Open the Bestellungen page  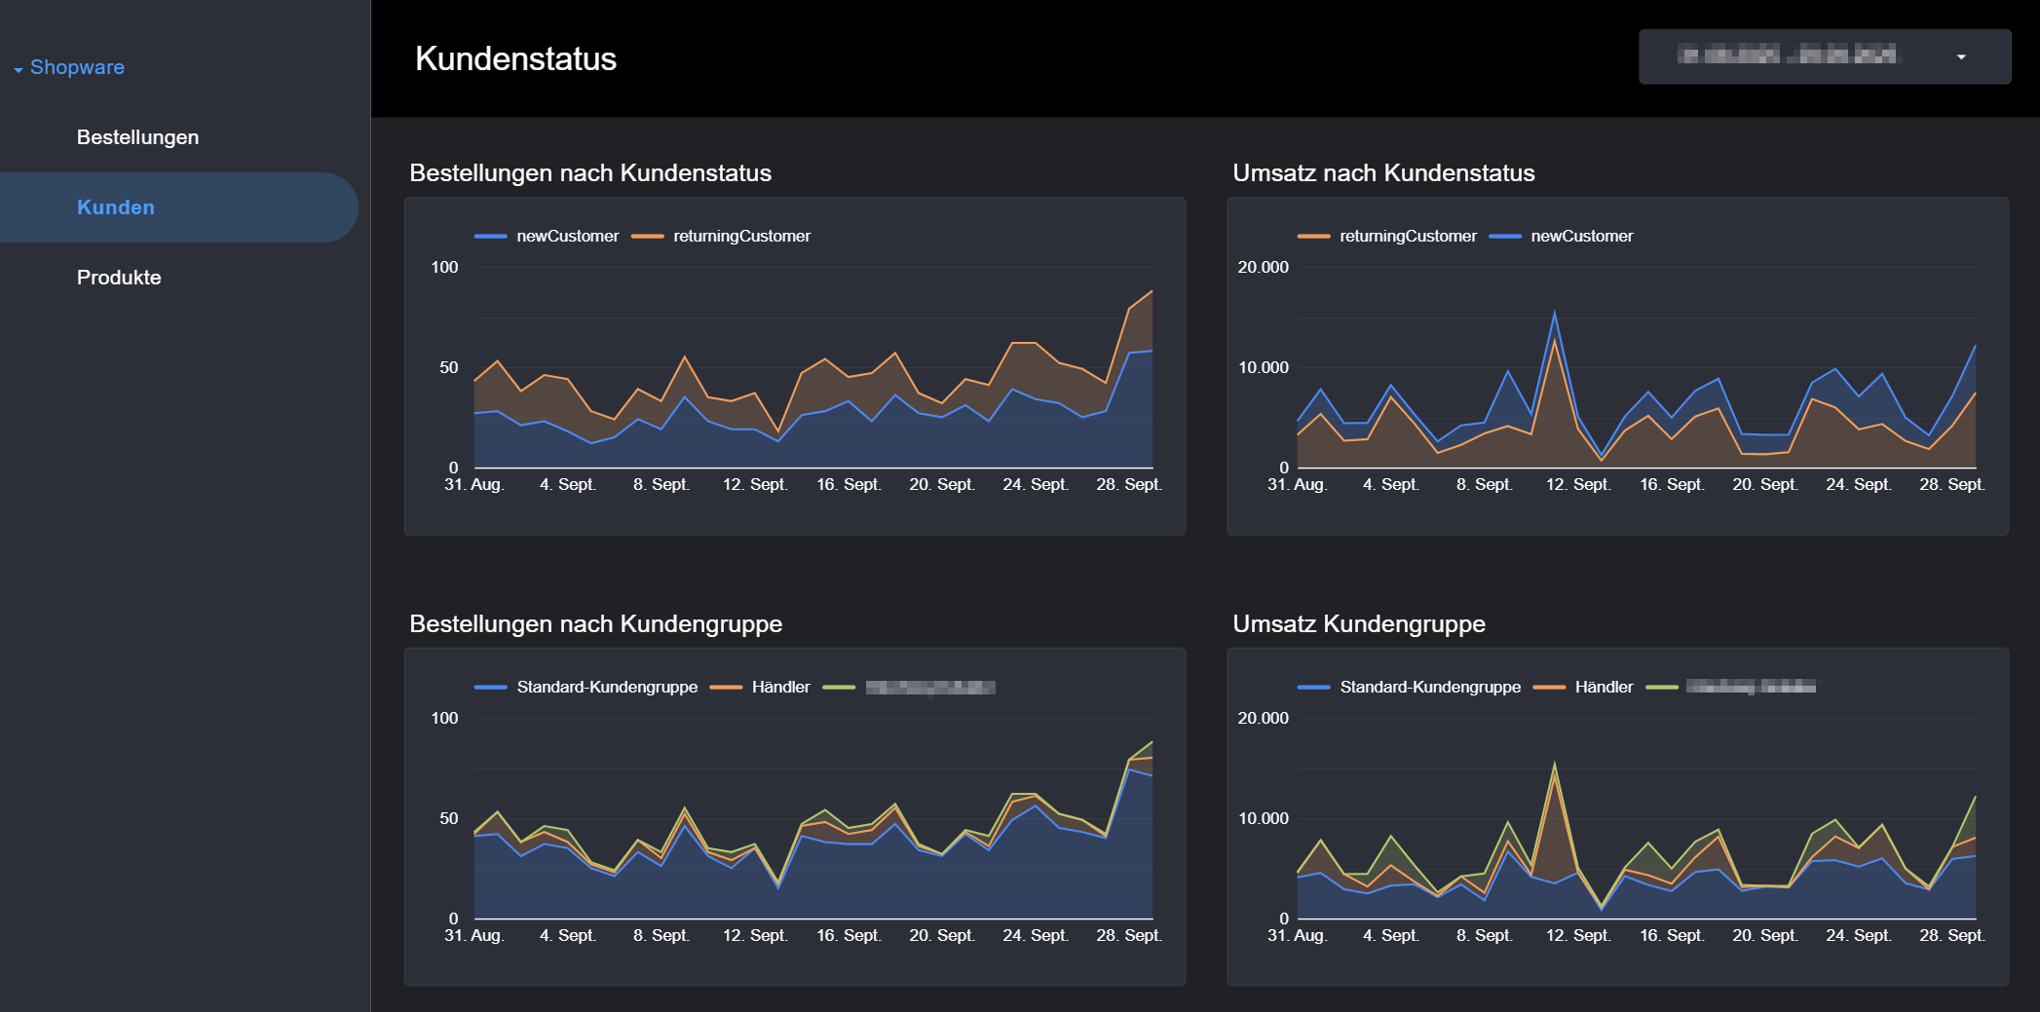[137, 137]
